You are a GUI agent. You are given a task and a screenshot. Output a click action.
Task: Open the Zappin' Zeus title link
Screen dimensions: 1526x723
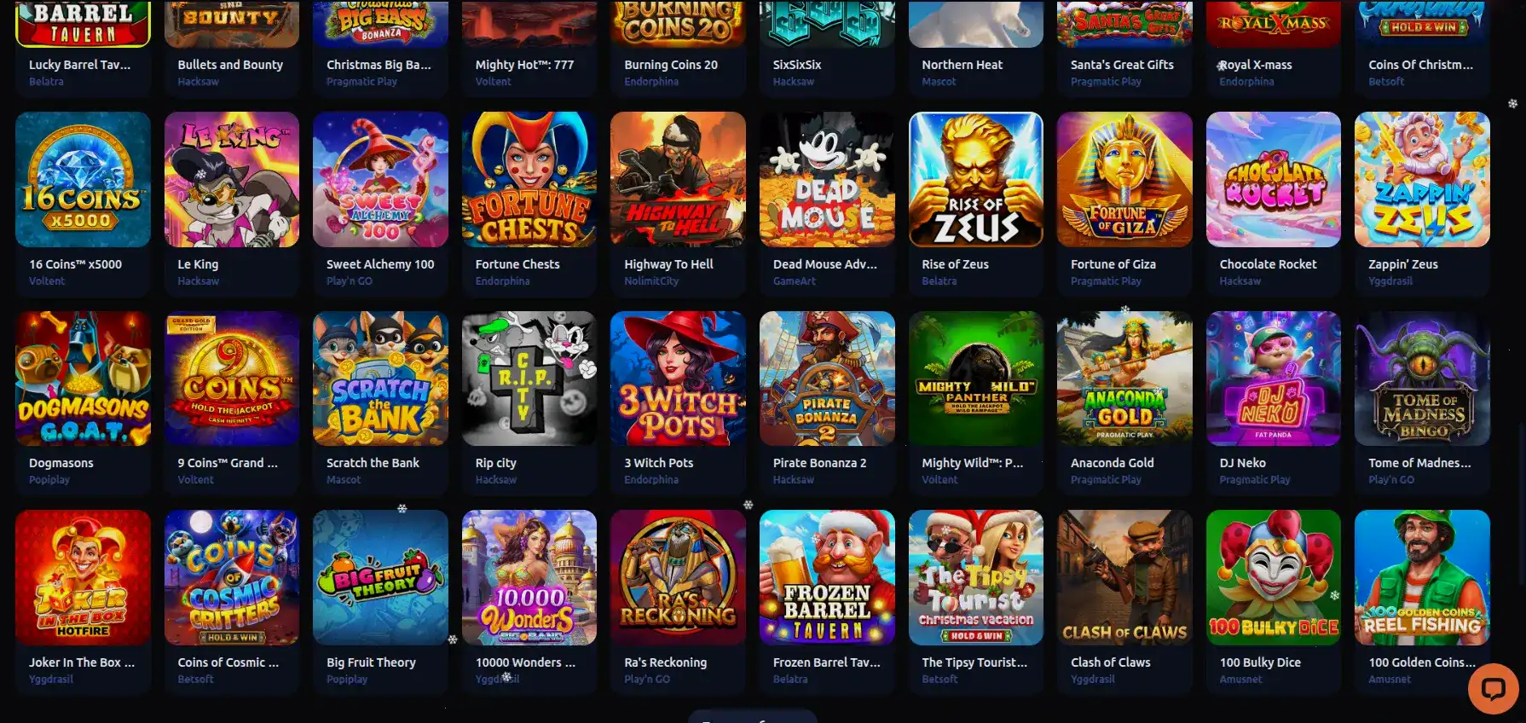tap(1403, 264)
